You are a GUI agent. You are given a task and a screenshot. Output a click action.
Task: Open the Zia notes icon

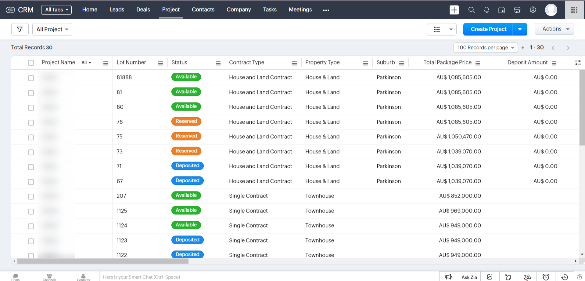coord(527,277)
